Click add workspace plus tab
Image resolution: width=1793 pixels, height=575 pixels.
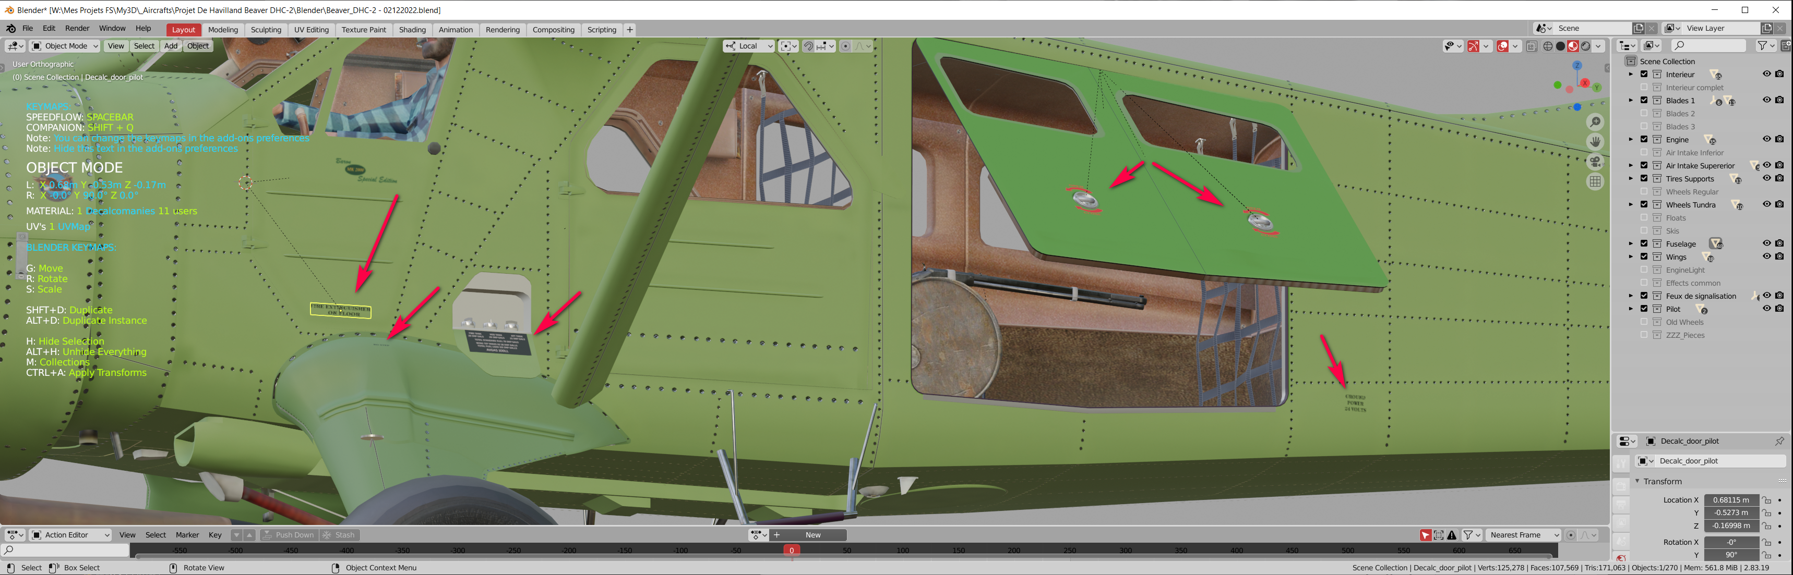pos(630,29)
